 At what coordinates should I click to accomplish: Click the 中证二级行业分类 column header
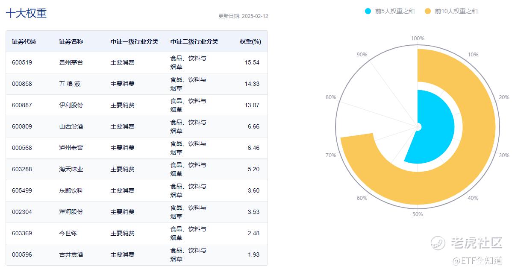click(194, 41)
